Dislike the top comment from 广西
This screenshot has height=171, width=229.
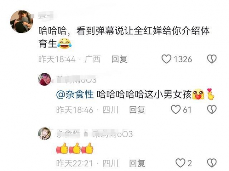pos(212,59)
